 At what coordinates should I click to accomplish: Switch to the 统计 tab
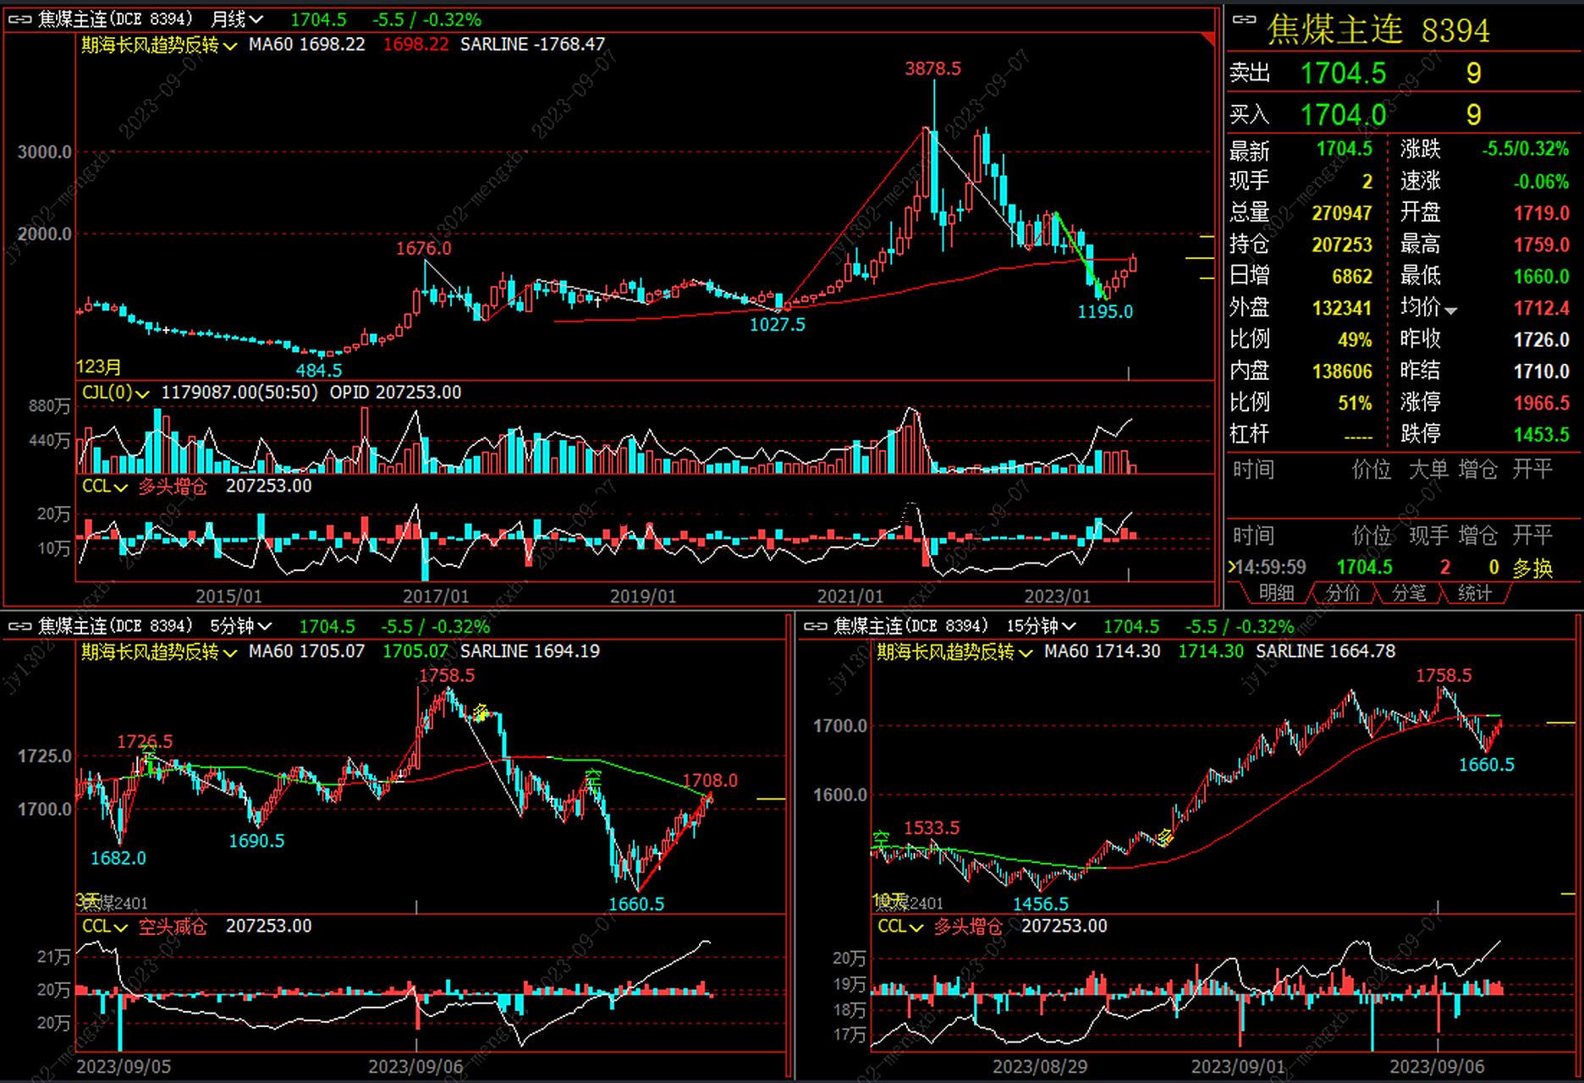pos(1474,593)
